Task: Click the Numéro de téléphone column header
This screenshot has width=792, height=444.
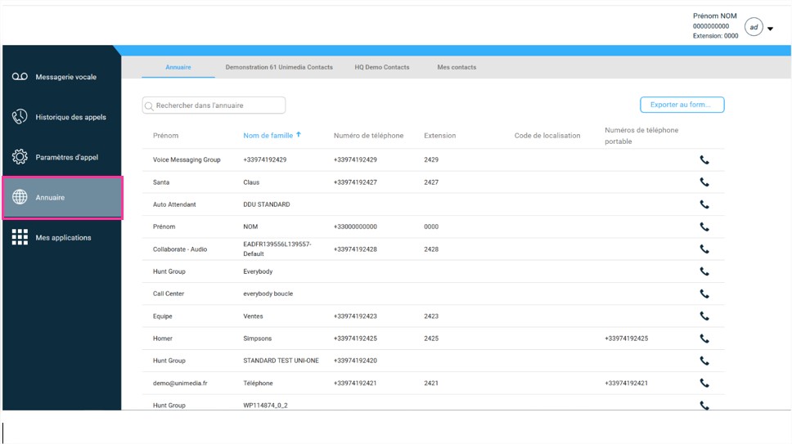Action: (368, 135)
